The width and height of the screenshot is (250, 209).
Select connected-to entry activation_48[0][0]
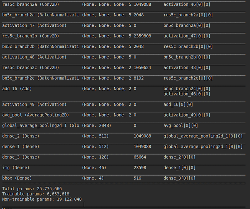tap(187, 68)
